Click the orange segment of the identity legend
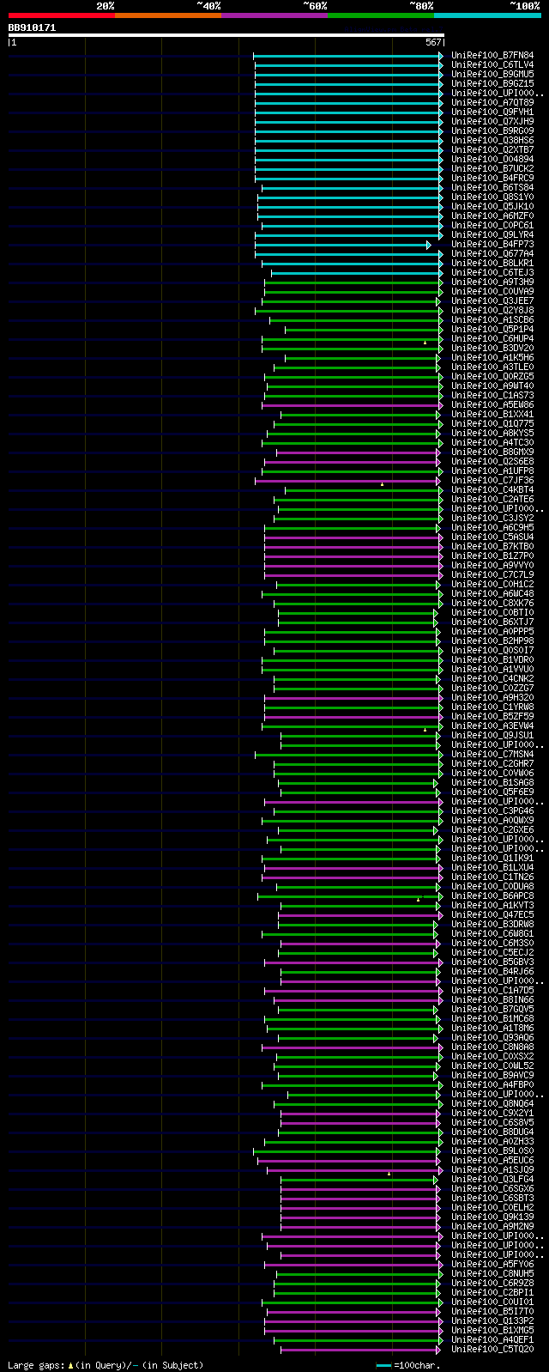The height and width of the screenshot is (1372, 549). [x=167, y=15]
